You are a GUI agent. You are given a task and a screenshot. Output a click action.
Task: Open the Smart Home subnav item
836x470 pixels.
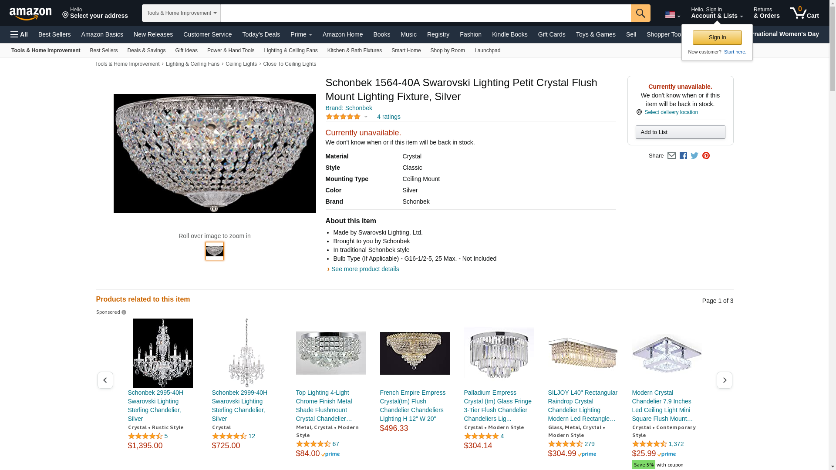[x=406, y=50]
